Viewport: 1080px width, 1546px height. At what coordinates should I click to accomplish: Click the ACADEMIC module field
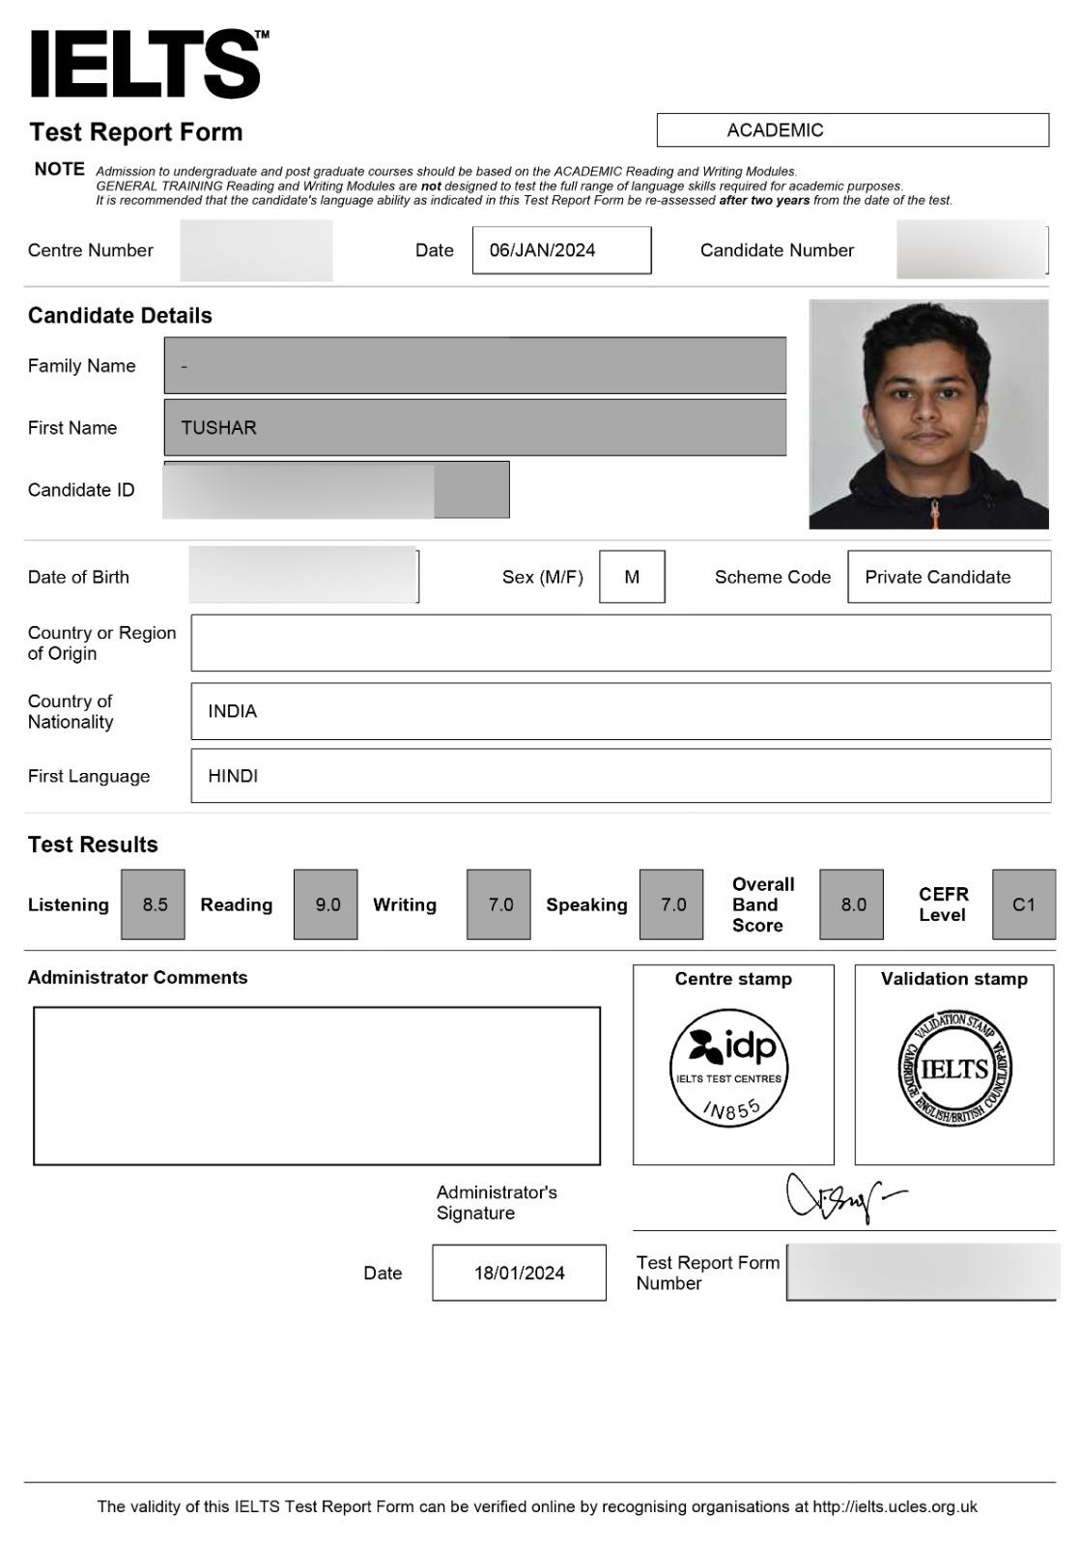point(853,130)
